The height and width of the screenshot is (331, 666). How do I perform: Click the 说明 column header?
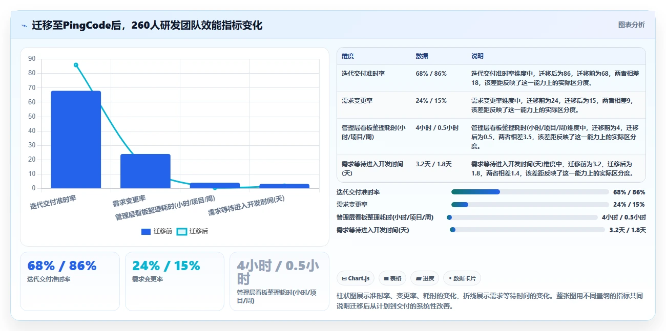pyautogui.click(x=477, y=56)
